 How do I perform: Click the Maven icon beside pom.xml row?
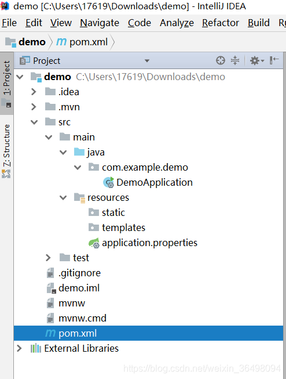pyautogui.click(x=50, y=333)
